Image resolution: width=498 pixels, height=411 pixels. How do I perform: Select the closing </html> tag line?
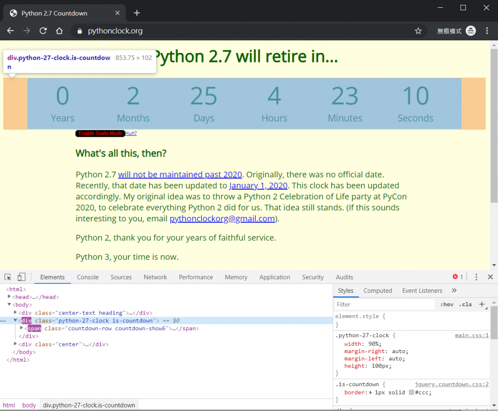click(18, 359)
